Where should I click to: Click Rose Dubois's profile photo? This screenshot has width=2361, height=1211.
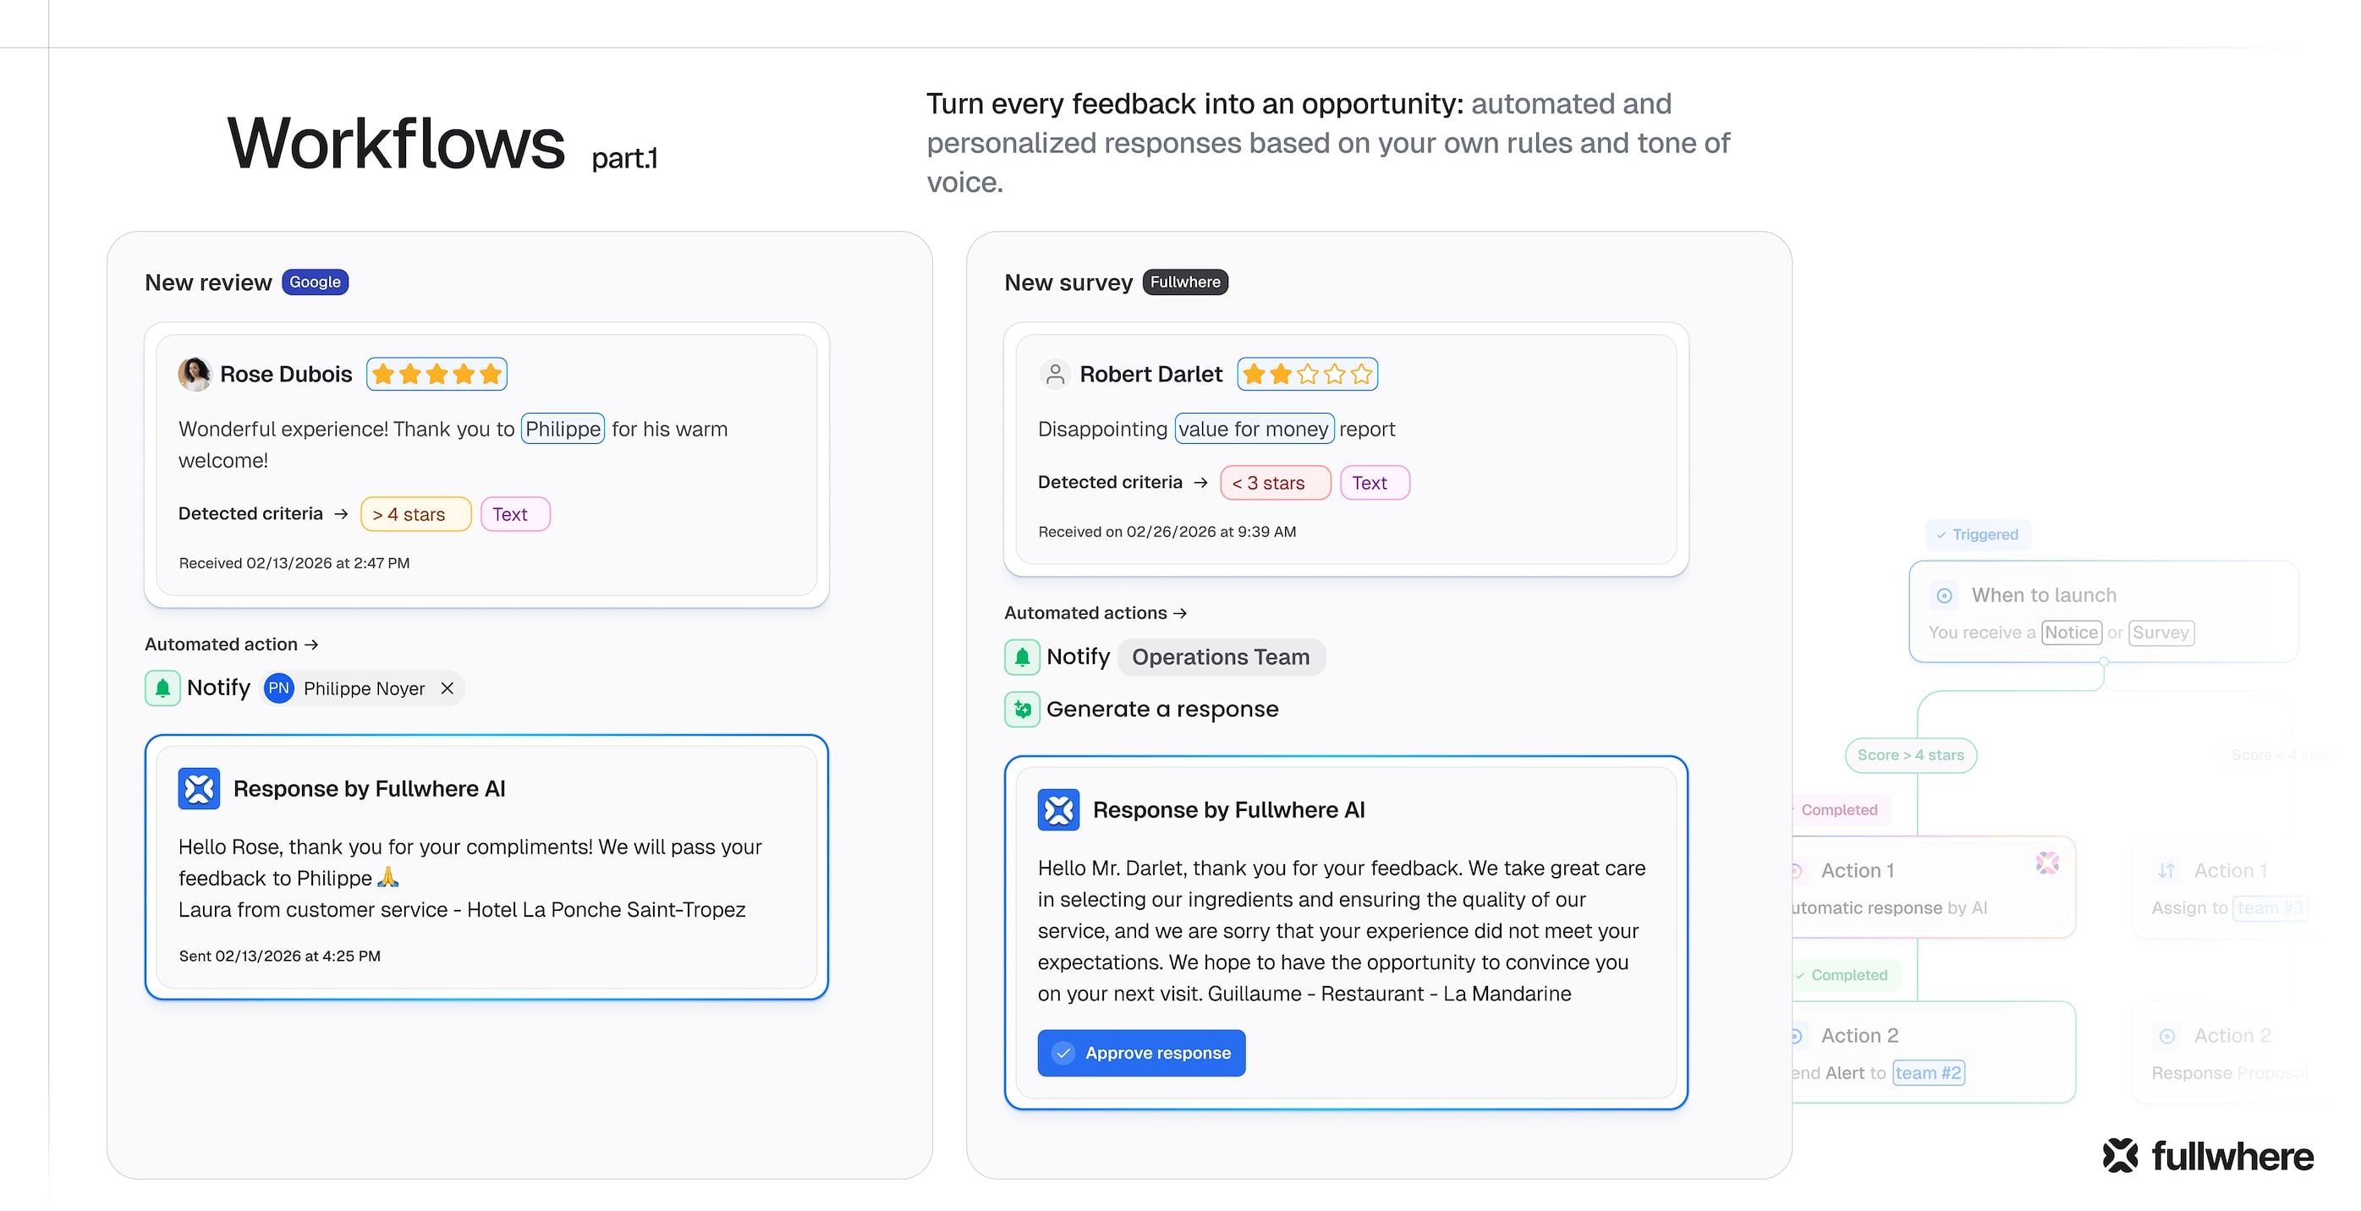[x=195, y=374]
